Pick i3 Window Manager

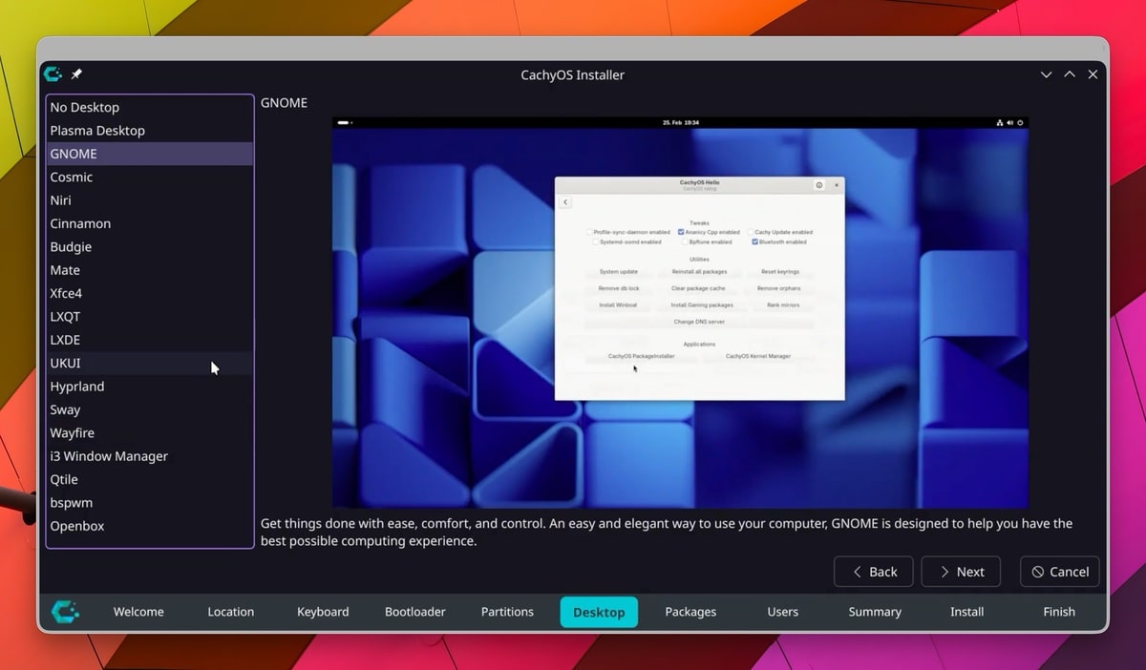coord(150,456)
